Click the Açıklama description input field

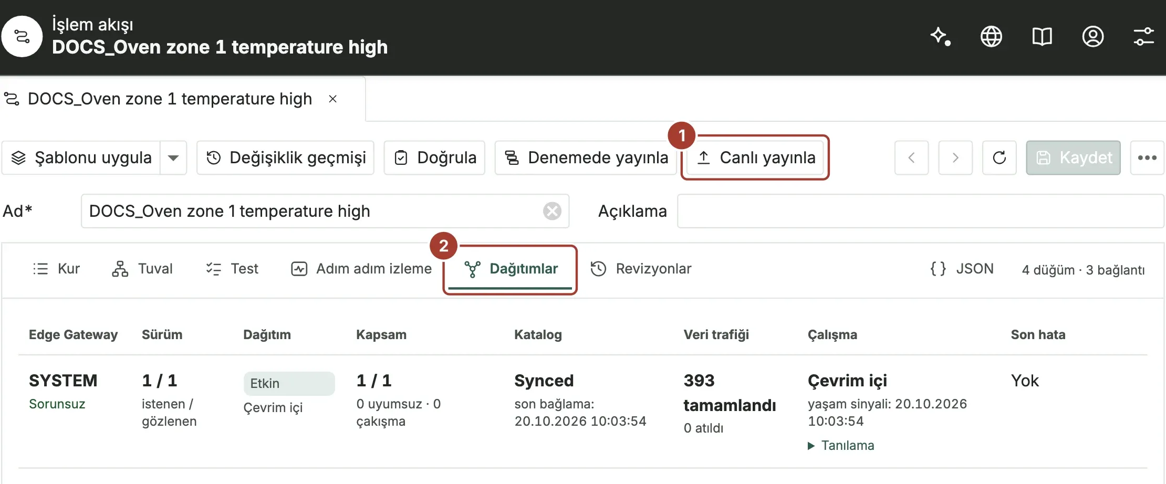coord(921,211)
